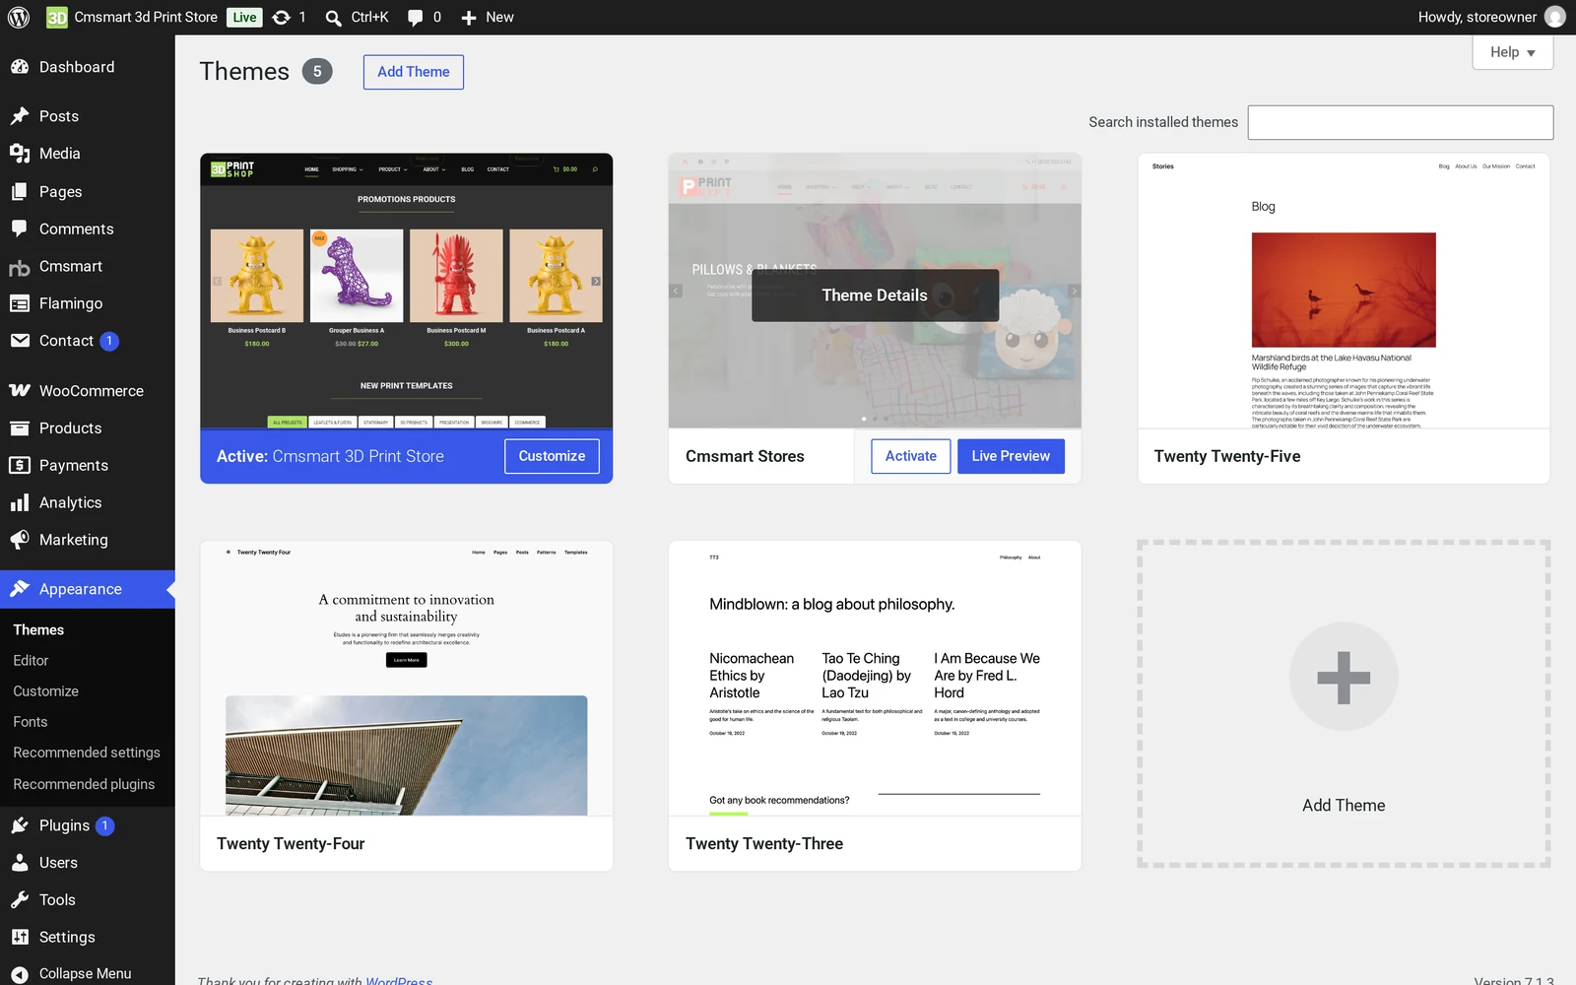
Task: Open the Tools wrench icon
Action: [20, 900]
